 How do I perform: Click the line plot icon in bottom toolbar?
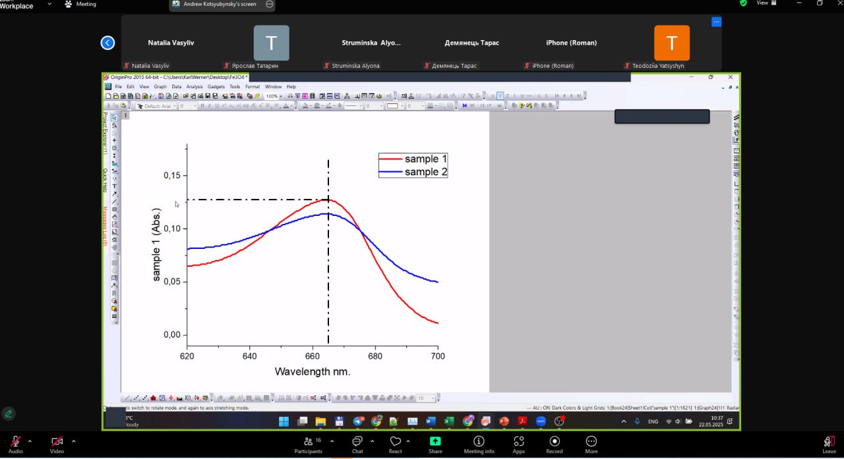(x=128, y=398)
